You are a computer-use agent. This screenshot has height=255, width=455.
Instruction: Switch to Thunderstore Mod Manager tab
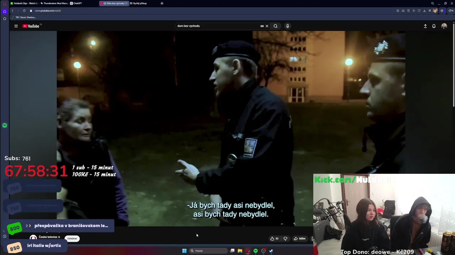54,3
